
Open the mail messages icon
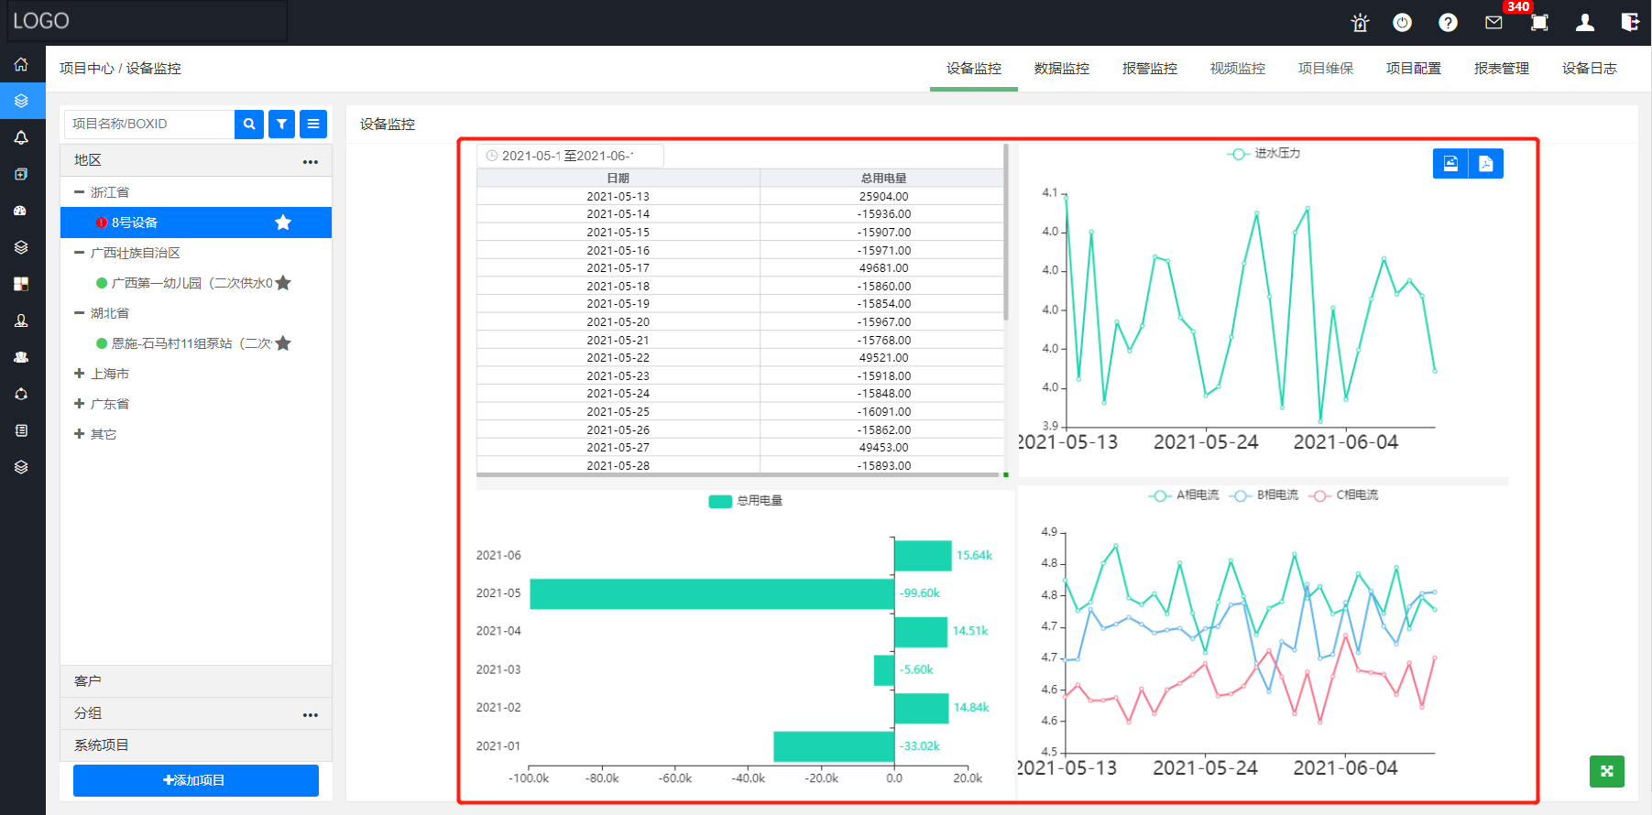(1493, 23)
